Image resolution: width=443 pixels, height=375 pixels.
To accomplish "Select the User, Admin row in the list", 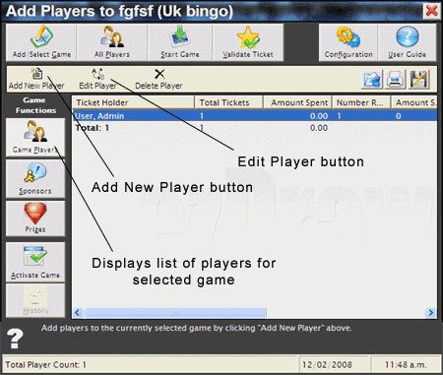I will coord(255,116).
